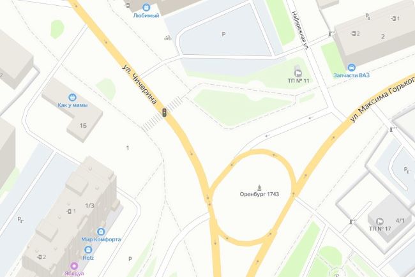
Task: Select the Набережная ул. street label
Action: point(301,31)
